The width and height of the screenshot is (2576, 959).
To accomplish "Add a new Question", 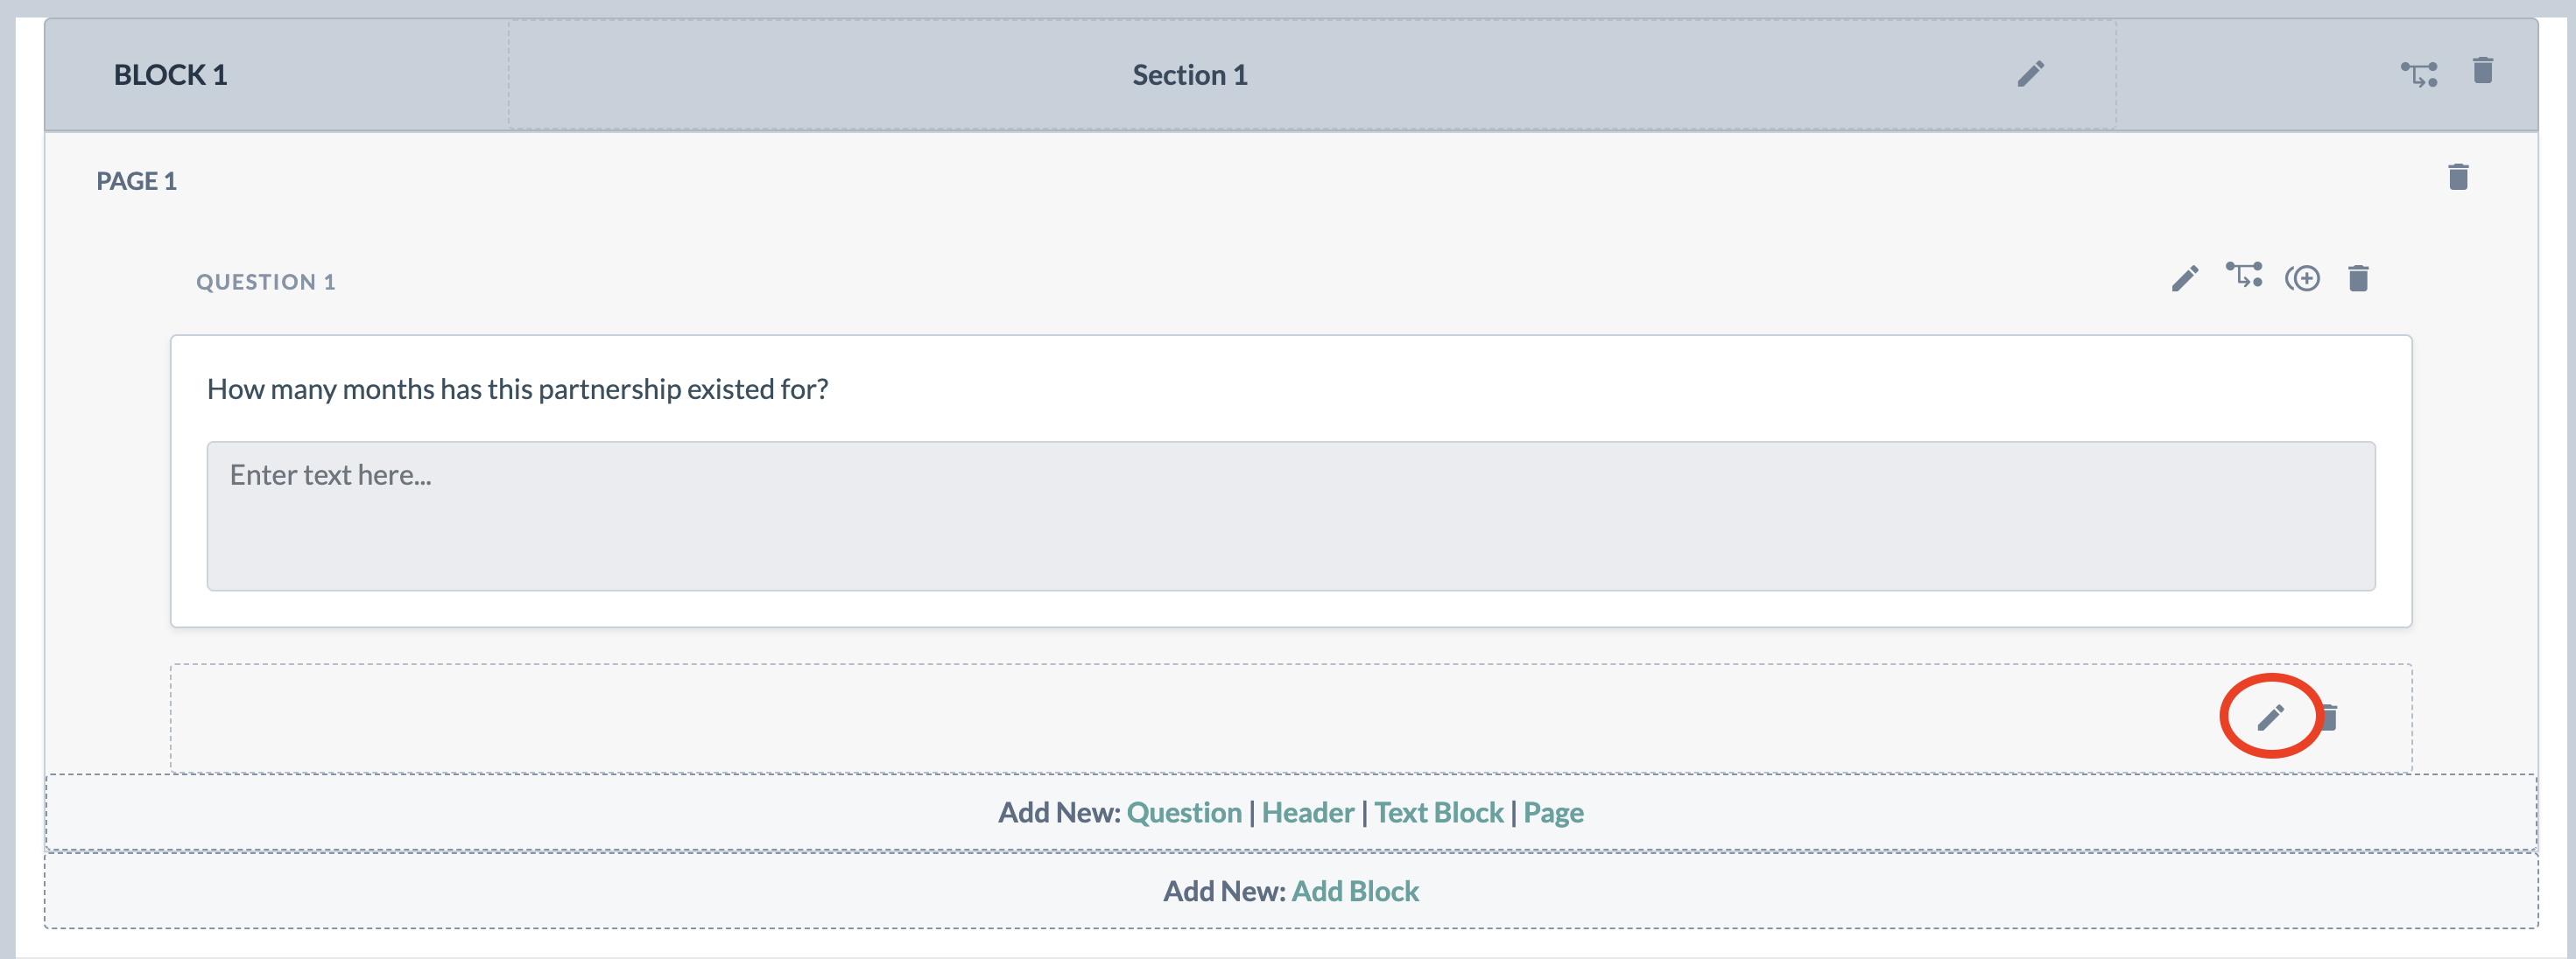I will coord(1184,812).
